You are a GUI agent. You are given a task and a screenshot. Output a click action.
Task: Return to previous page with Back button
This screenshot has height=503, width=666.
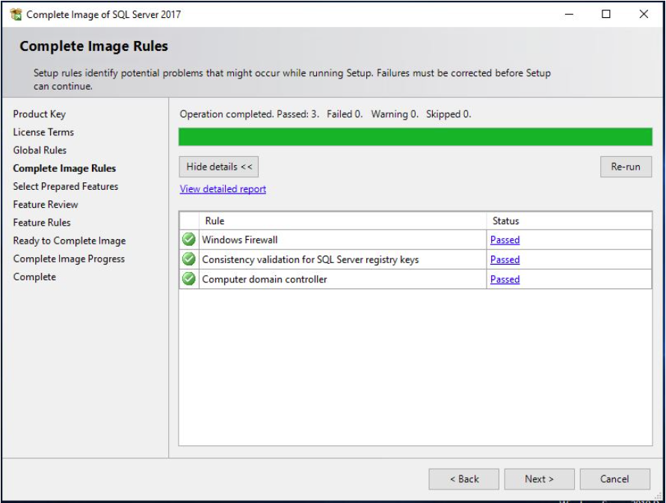point(464,479)
